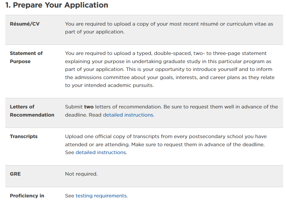This screenshot has width=286, height=200.
Task: Click the Résumé/CV row label
Action: point(25,24)
